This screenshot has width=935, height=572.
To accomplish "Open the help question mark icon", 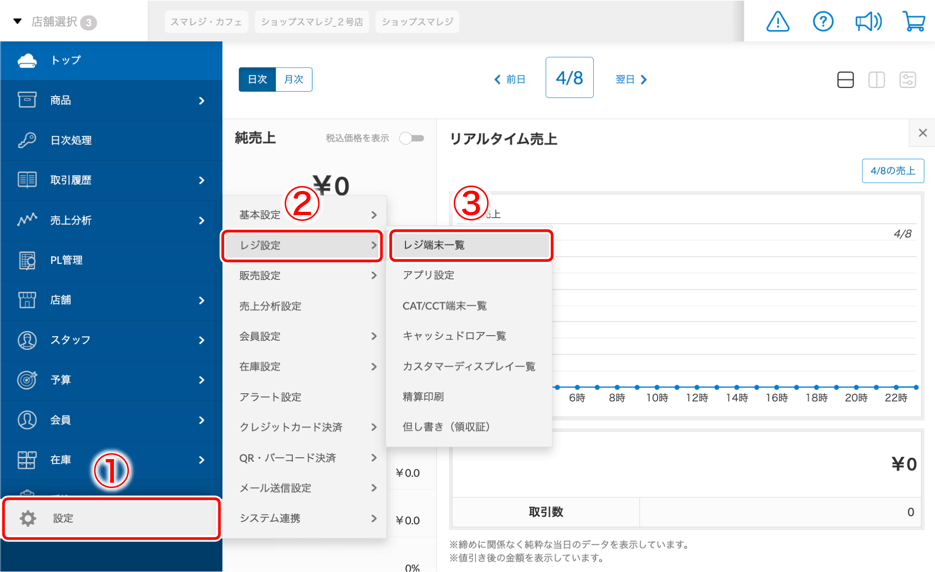I will (x=823, y=21).
